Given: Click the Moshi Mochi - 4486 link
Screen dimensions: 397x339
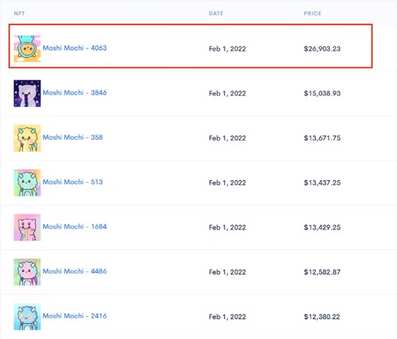Looking at the screenshot, I should (x=75, y=272).
